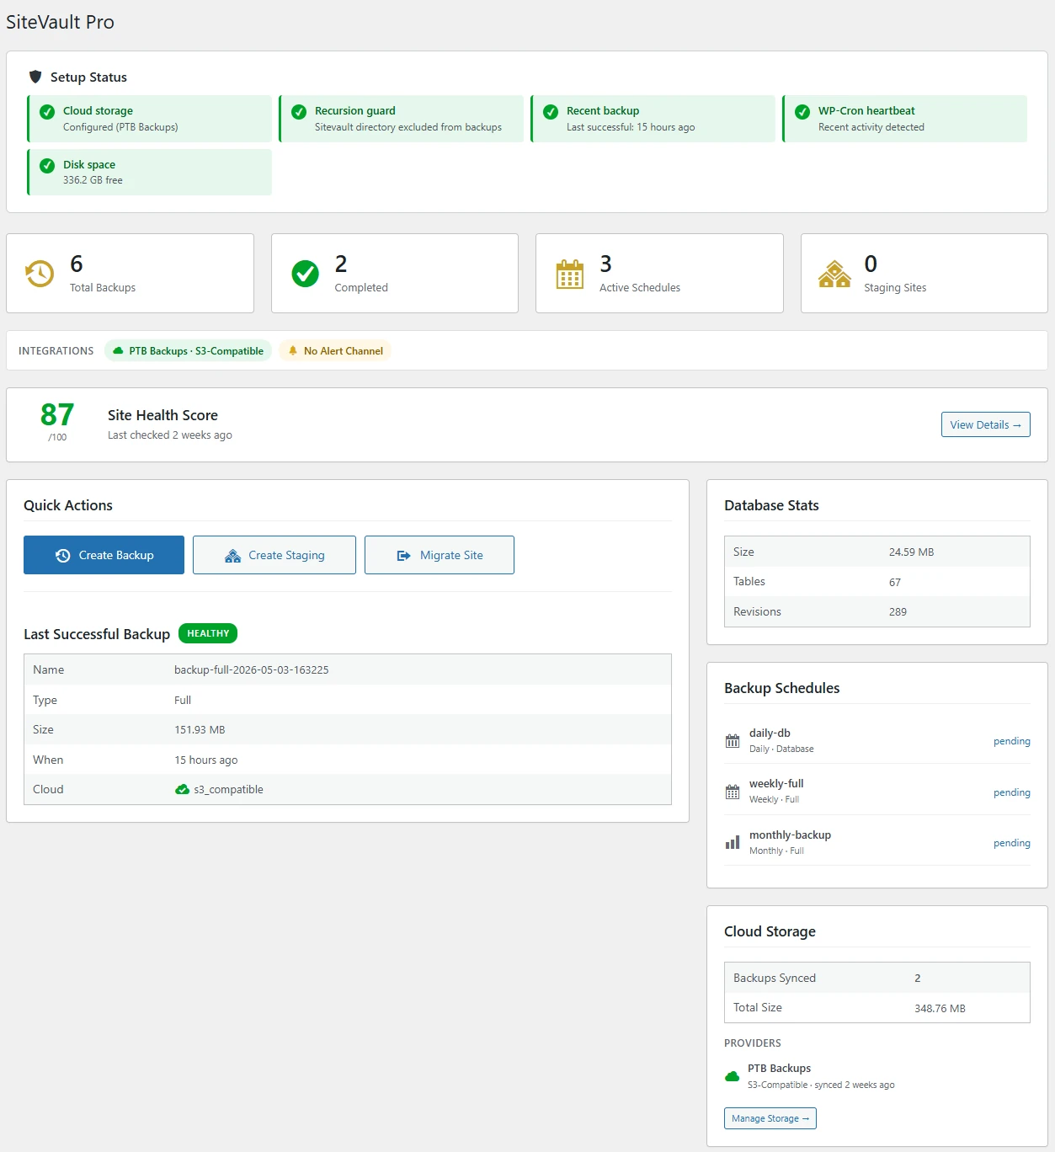The width and height of the screenshot is (1055, 1152).
Task: Click the Last checked 2 weeks ago text
Action: [x=170, y=435]
